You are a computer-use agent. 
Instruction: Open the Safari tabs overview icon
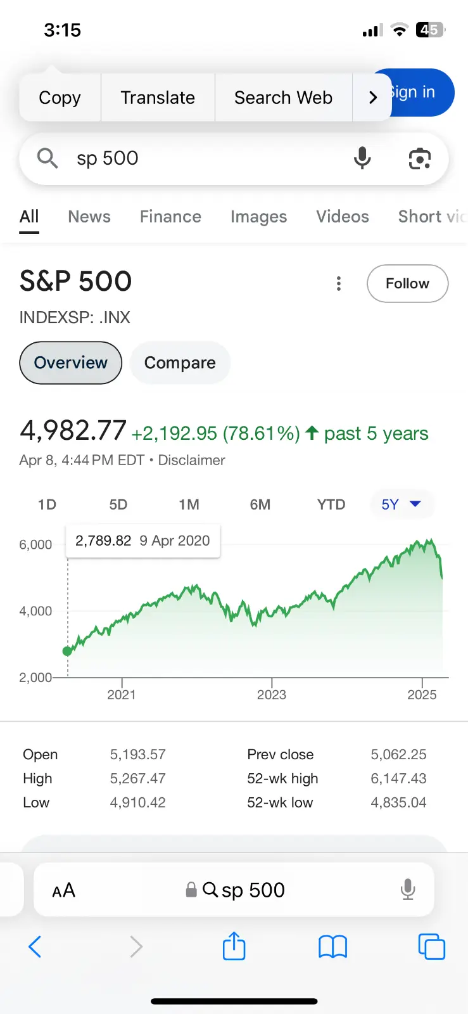point(431,947)
